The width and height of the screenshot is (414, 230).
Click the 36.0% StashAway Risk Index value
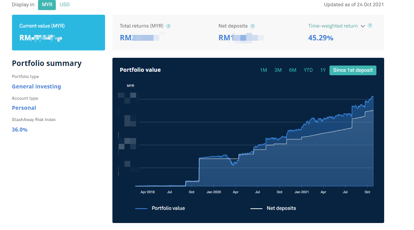[20, 130]
